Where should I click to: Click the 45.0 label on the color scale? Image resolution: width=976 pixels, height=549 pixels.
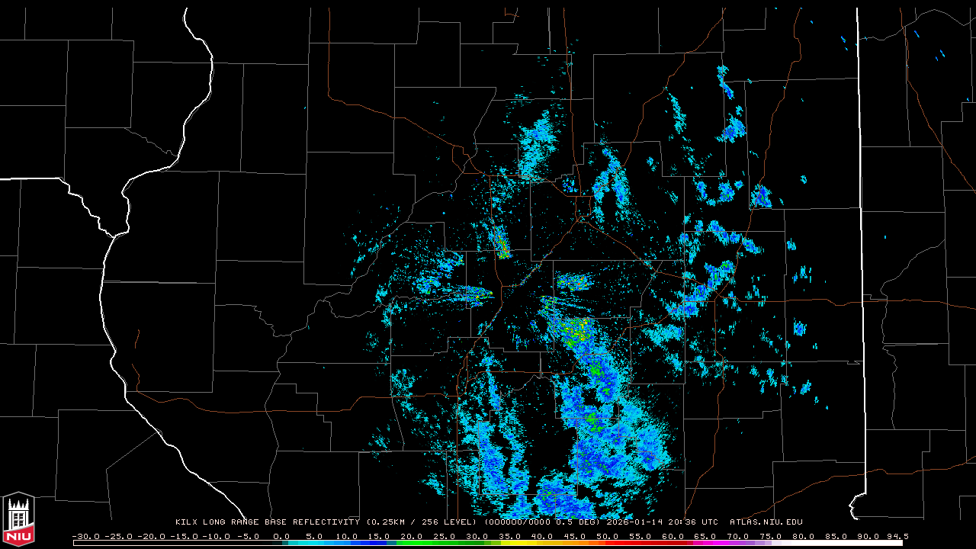pyautogui.click(x=574, y=536)
